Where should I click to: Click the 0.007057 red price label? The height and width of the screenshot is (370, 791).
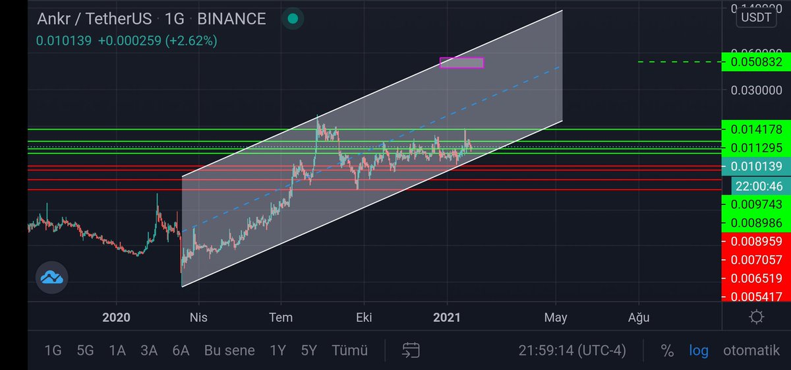click(755, 260)
